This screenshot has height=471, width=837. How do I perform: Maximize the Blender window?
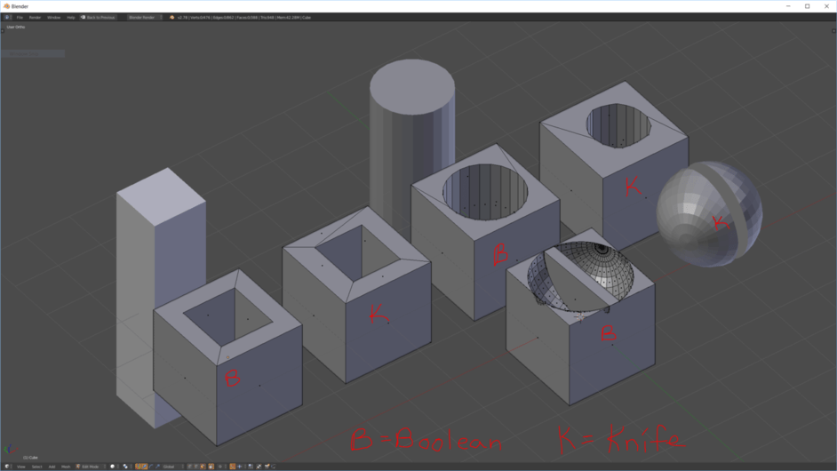(807, 6)
